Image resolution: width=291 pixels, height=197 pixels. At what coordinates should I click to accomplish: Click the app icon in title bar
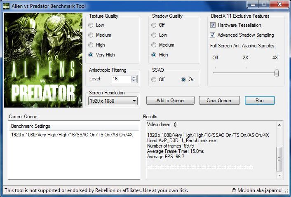click(x=6, y=6)
